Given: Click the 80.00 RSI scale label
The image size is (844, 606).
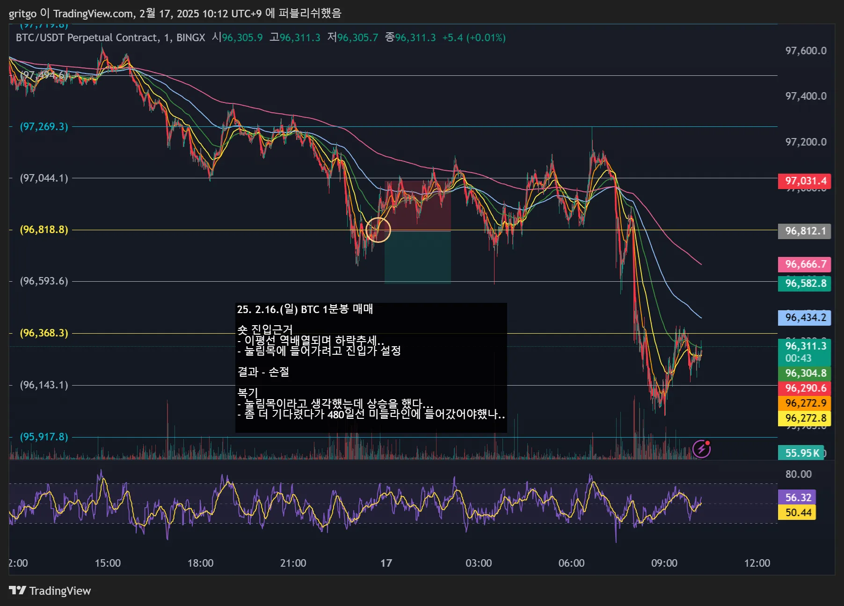Looking at the screenshot, I should [798, 474].
